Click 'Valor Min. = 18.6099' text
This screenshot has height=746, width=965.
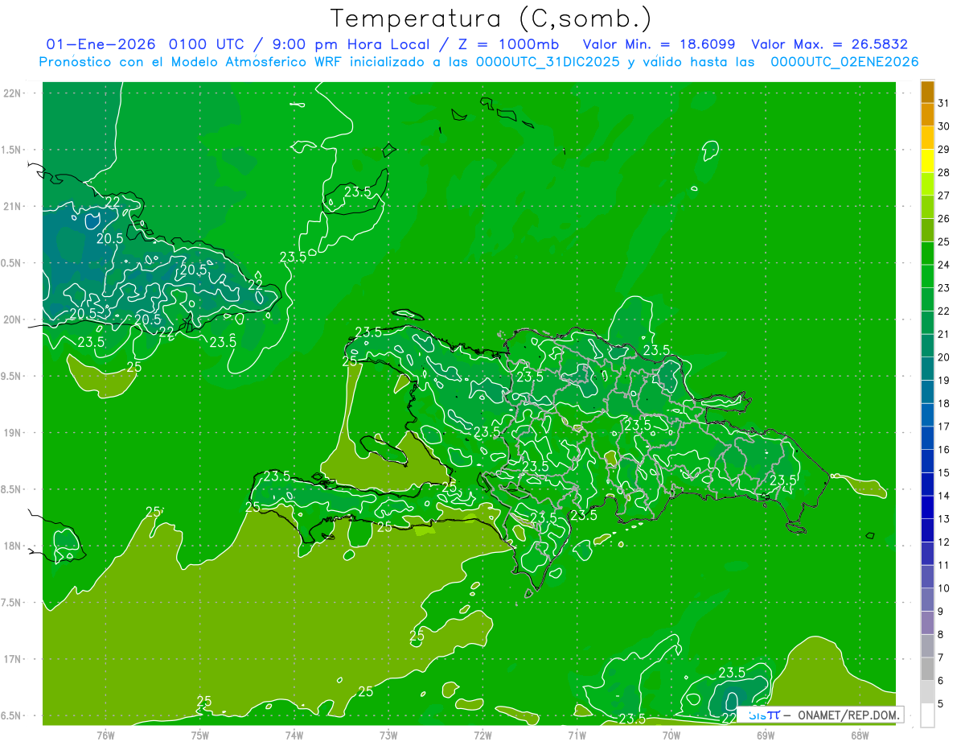pyautogui.click(x=659, y=44)
